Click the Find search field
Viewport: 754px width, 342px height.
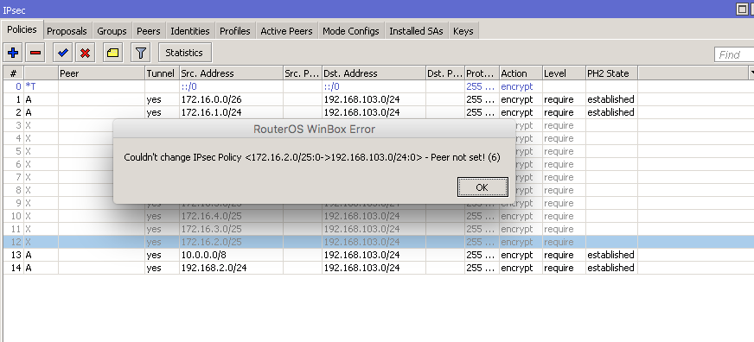pyautogui.click(x=734, y=54)
